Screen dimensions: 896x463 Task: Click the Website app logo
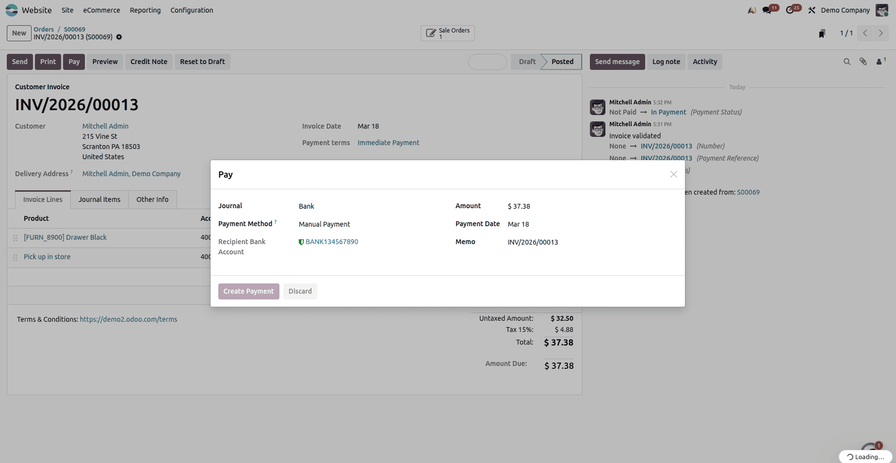tap(12, 10)
